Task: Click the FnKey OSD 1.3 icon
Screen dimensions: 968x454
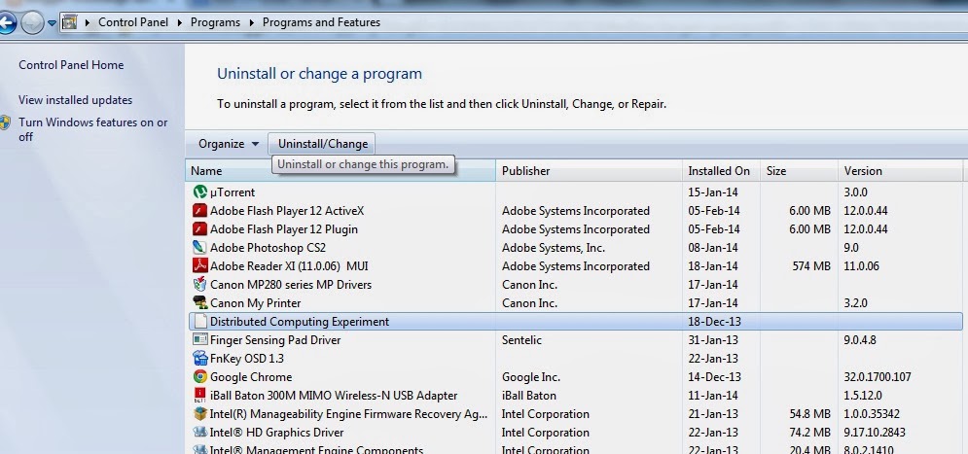Action: [x=200, y=359]
